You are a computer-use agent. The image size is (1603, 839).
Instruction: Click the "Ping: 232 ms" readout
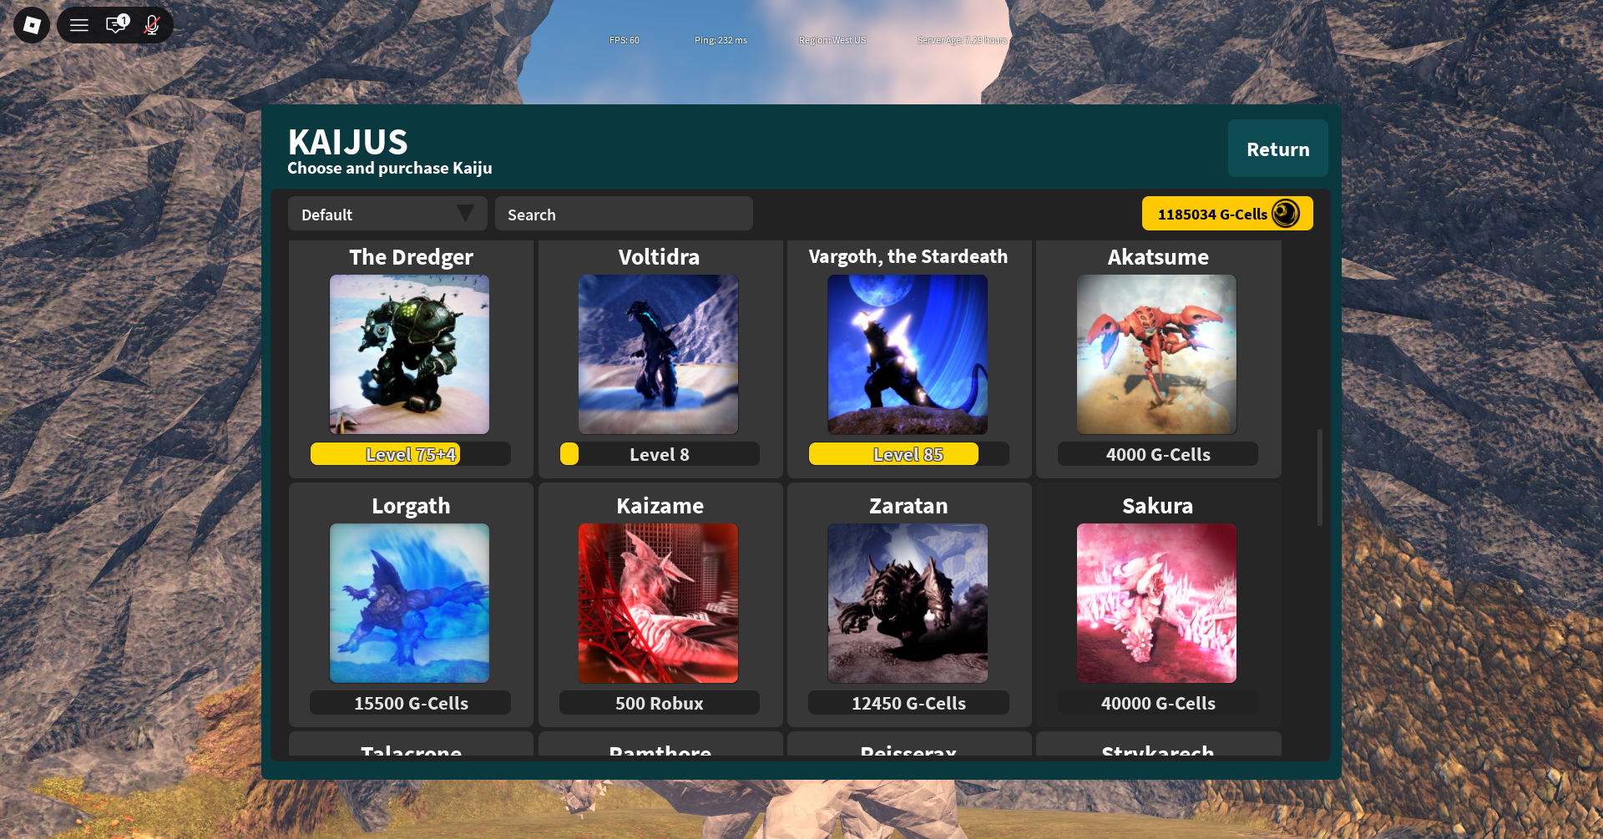click(721, 40)
